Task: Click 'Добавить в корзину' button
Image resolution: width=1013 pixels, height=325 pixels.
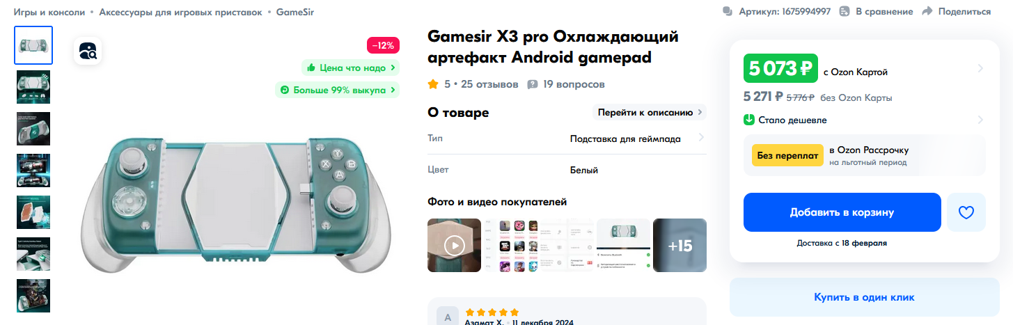Action: click(x=842, y=212)
